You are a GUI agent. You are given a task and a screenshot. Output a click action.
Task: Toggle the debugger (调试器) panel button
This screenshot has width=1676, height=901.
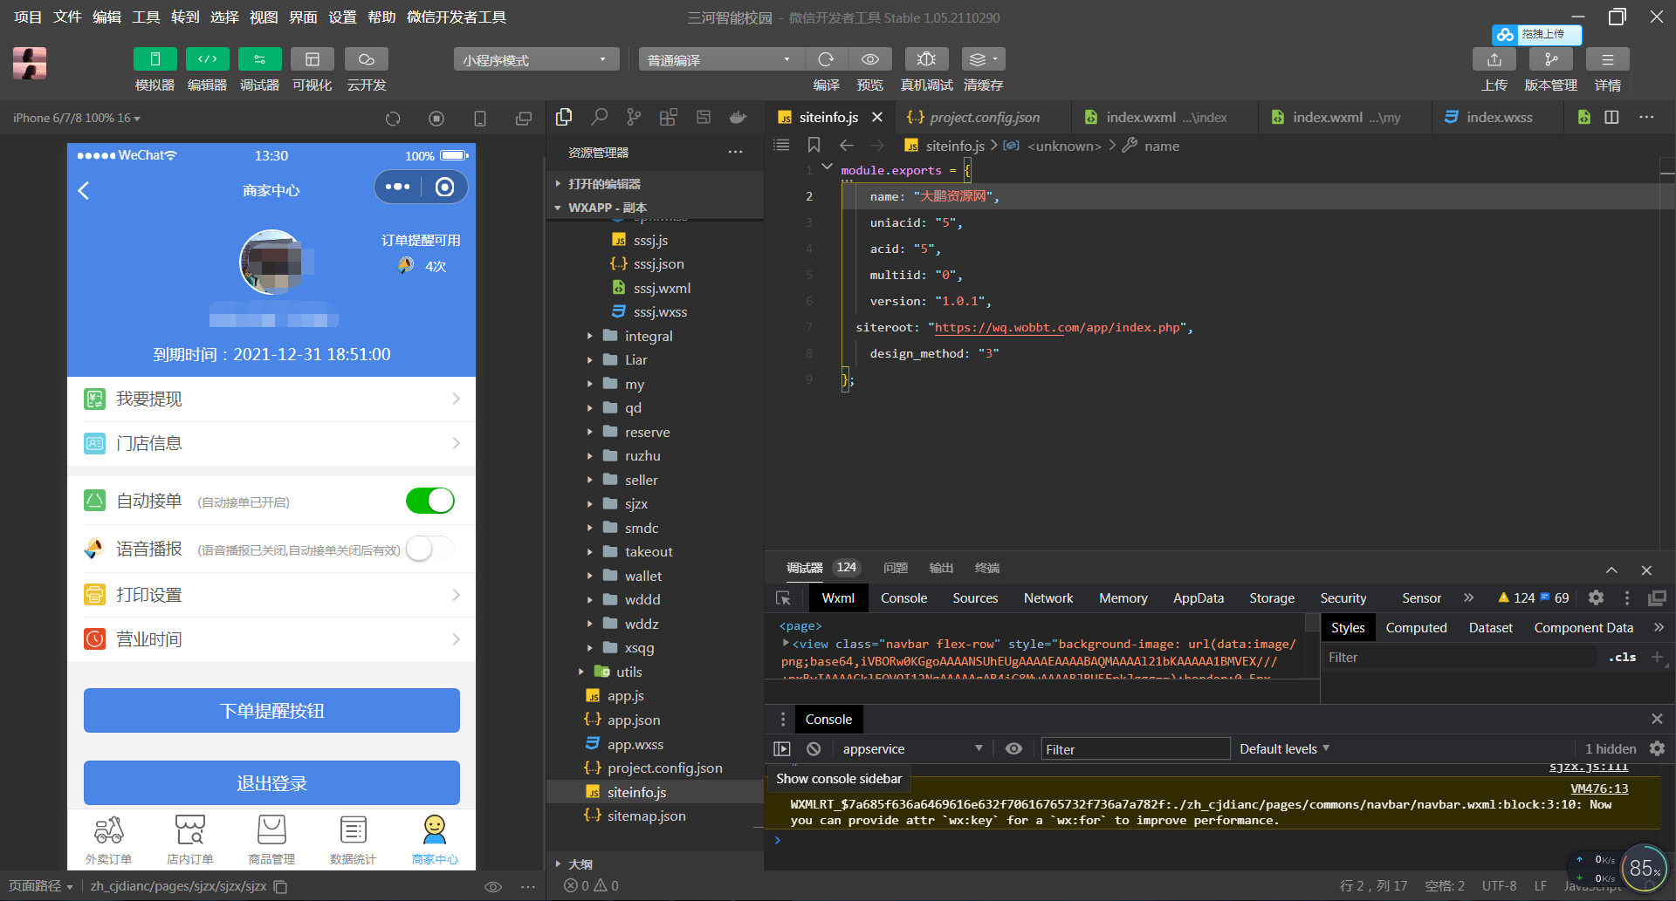click(x=259, y=59)
